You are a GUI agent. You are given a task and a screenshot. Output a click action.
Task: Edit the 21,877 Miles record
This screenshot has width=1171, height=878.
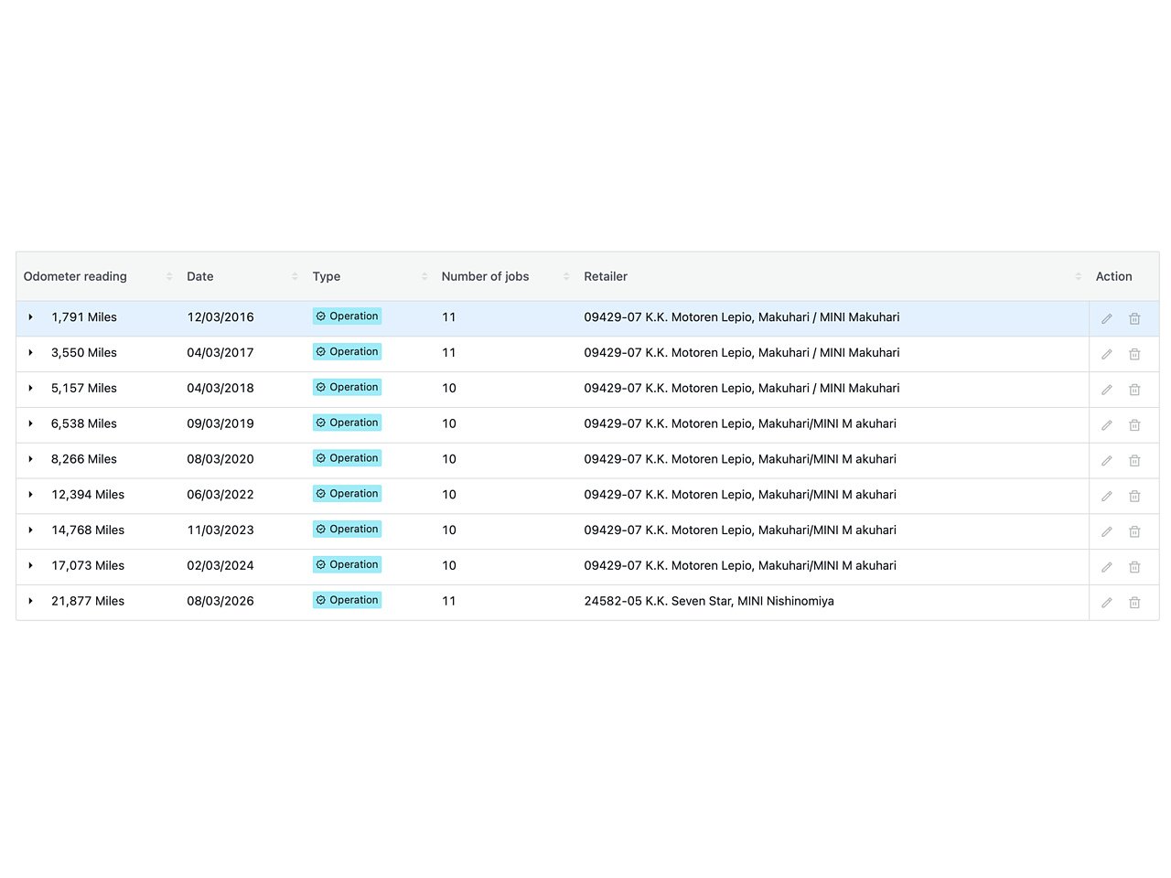click(x=1106, y=603)
